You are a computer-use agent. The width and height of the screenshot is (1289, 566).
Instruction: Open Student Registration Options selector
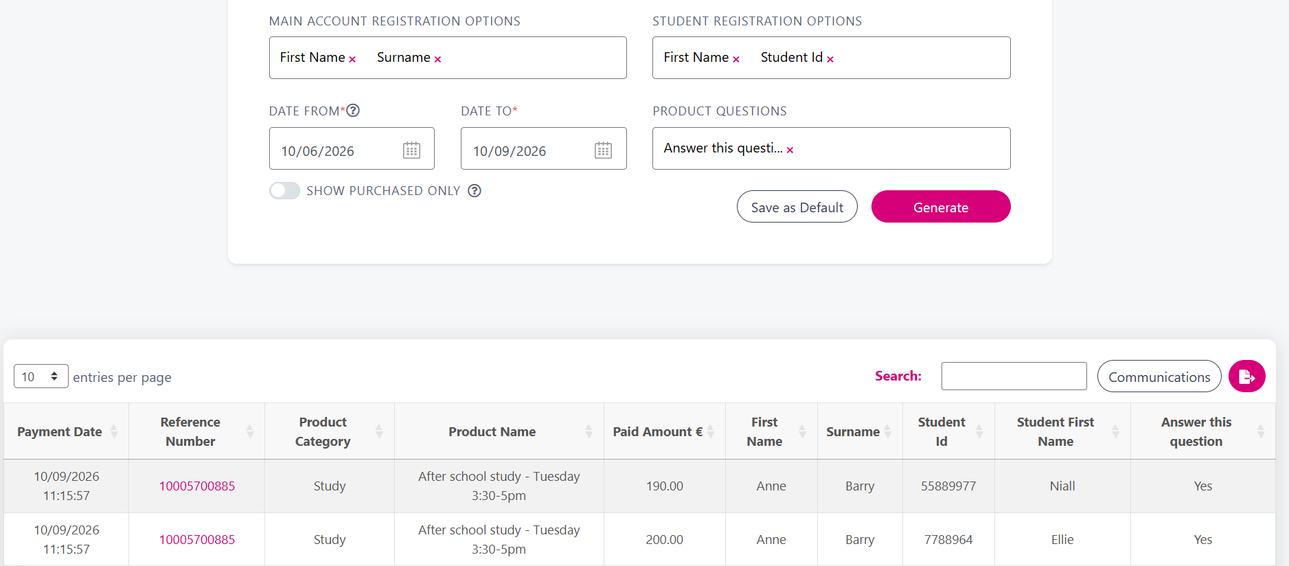tap(831, 58)
